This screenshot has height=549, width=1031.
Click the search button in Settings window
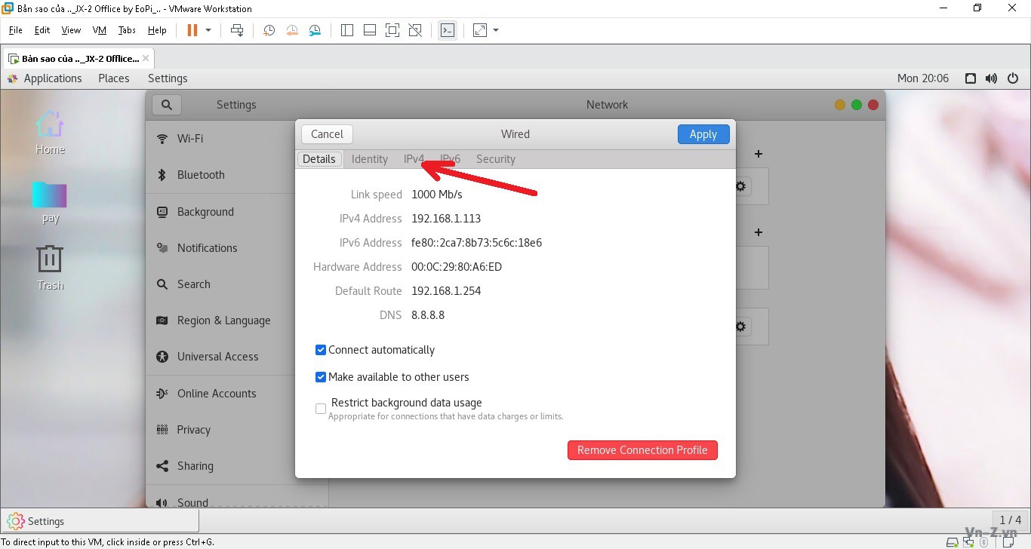coord(167,105)
